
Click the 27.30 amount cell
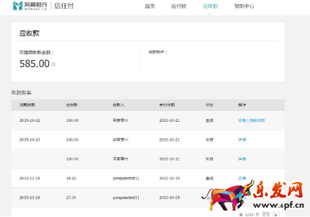71,197
